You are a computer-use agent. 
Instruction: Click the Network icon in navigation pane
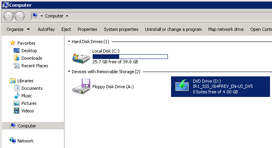click(13, 140)
